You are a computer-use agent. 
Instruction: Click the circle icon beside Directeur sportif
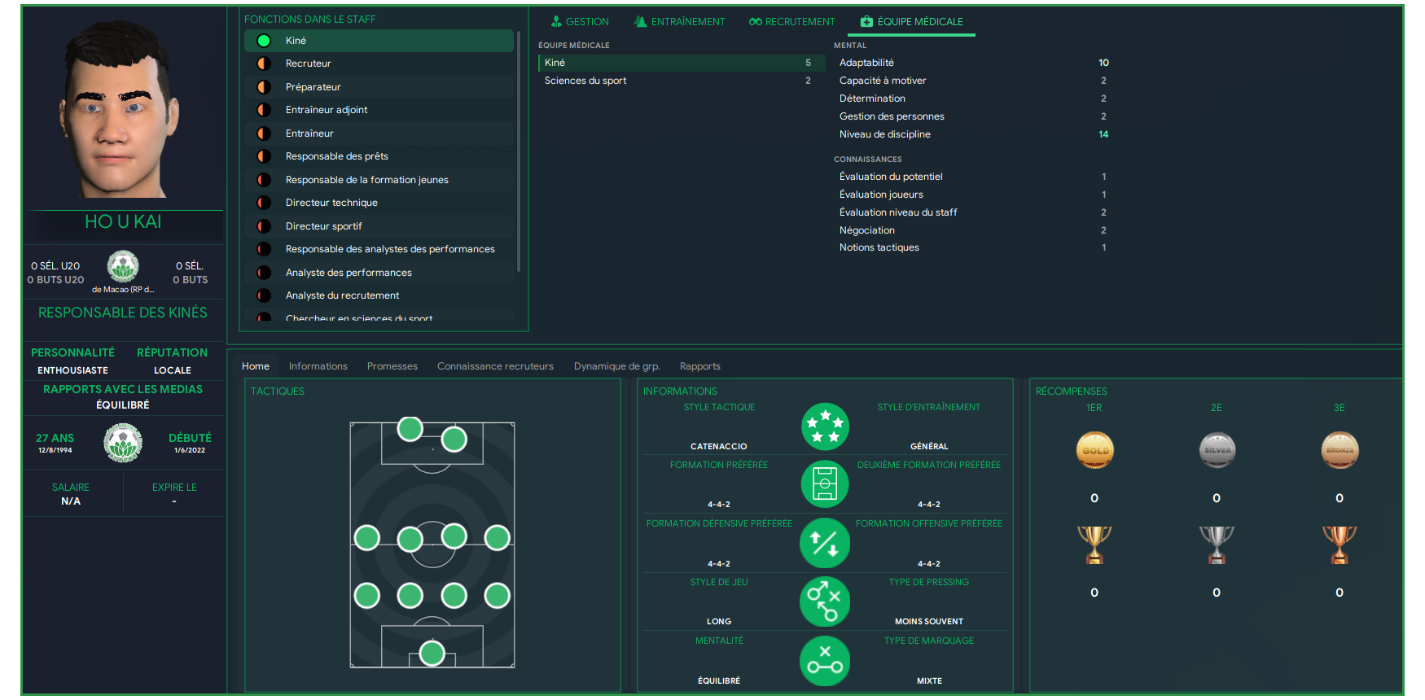coord(264,226)
